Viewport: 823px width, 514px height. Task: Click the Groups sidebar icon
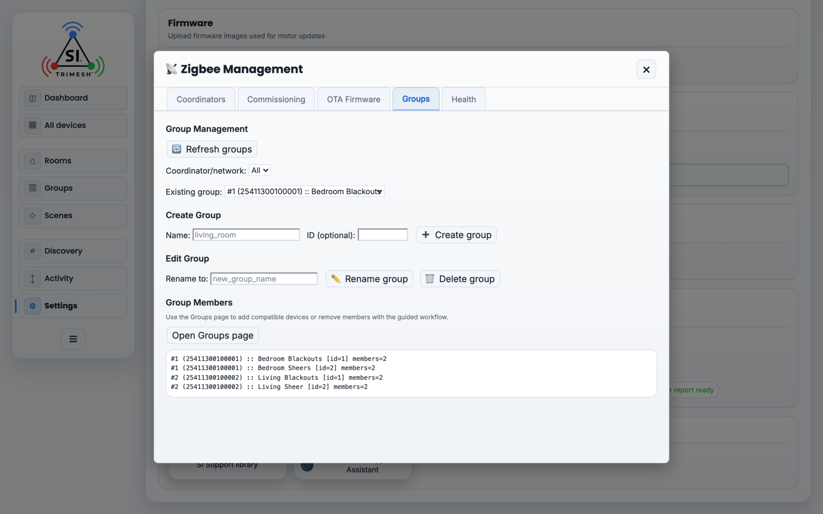[33, 188]
